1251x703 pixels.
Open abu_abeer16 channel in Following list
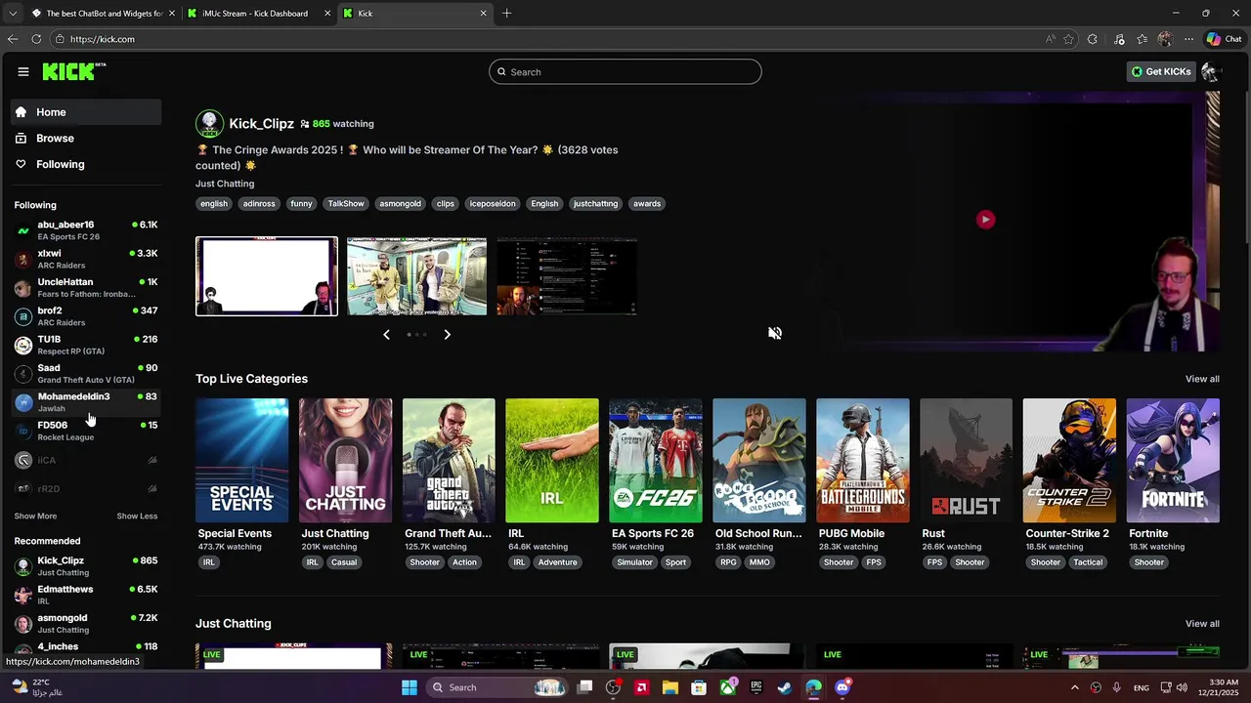[x=86, y=230]
